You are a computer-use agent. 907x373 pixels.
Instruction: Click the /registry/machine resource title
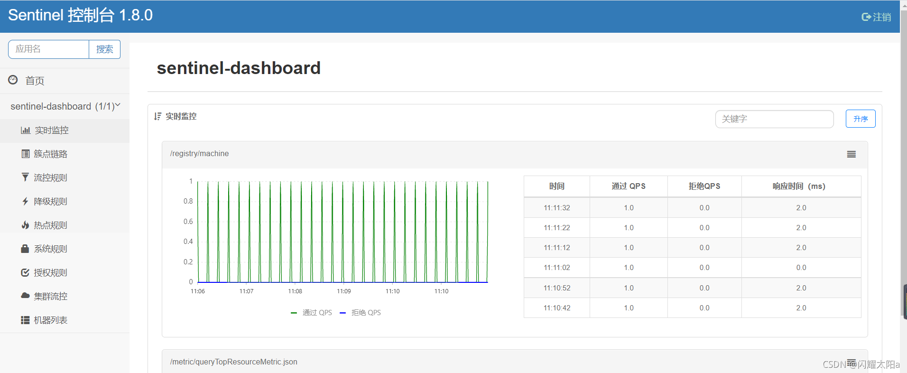click(x=199, y=154)
